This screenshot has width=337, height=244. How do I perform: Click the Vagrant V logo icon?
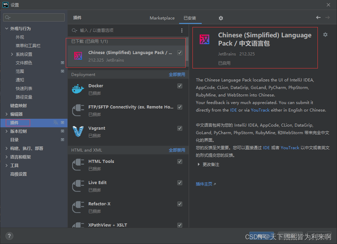coord(78,131)
